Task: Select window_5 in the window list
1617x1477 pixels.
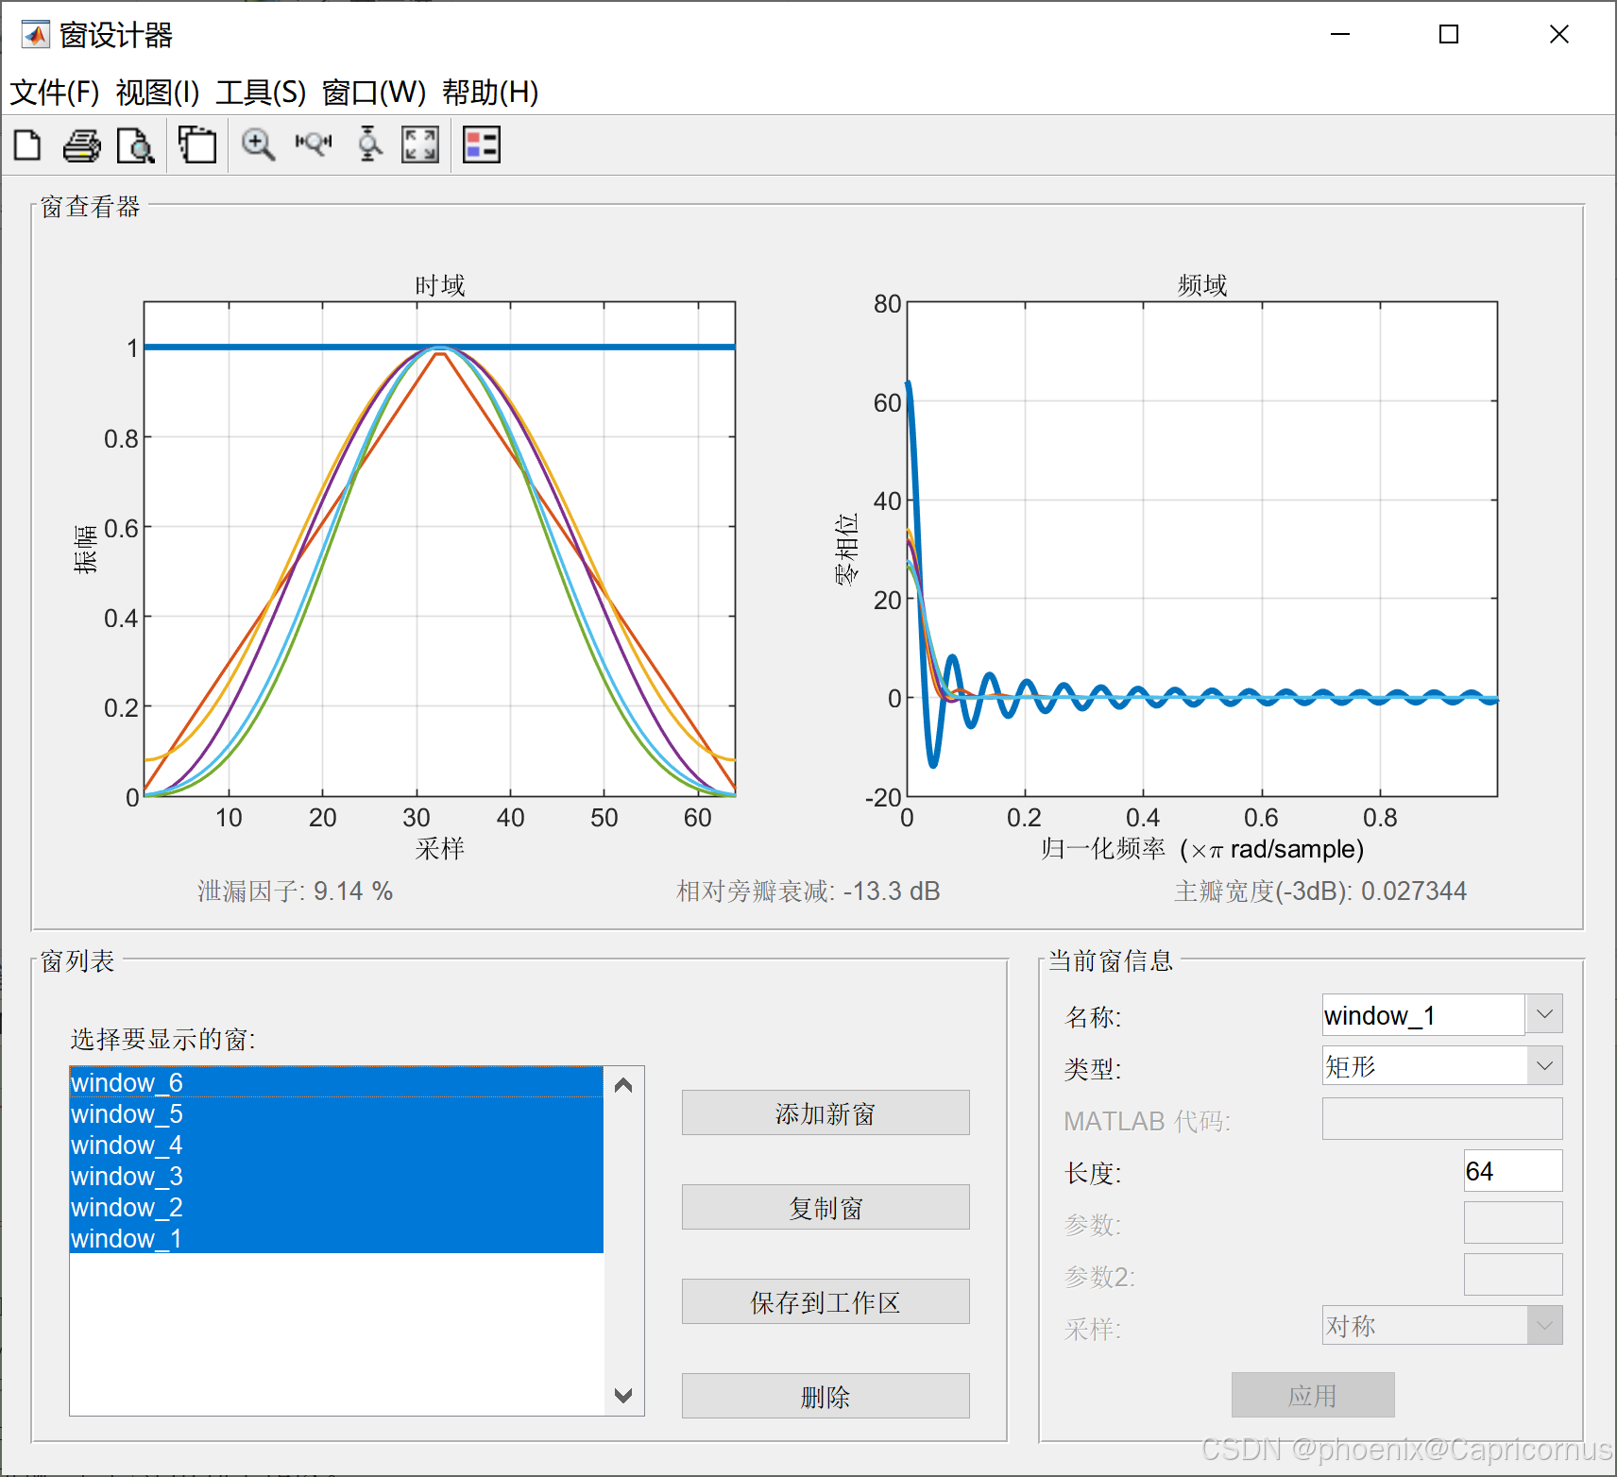Action: [x=336, y=1113]
